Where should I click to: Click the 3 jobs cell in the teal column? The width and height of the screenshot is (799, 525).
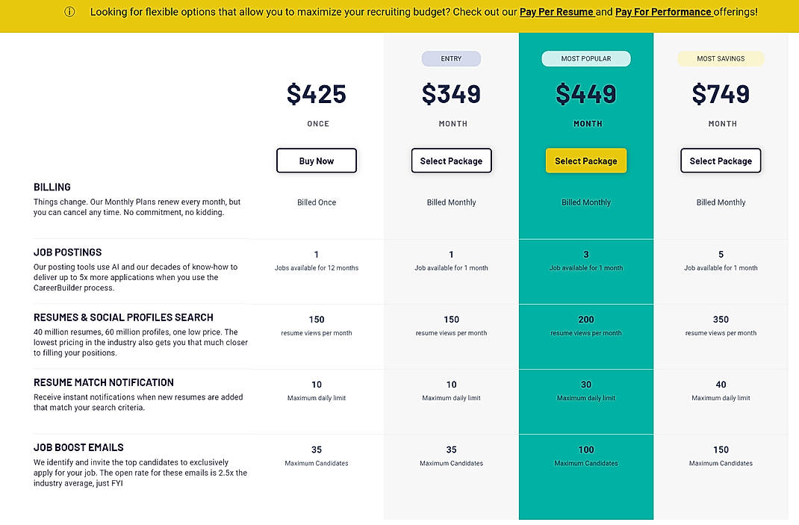(x=586, y=259)
